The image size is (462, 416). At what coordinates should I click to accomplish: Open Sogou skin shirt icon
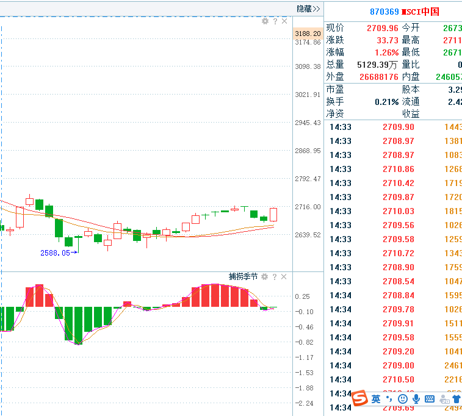[x=443, y=399]
